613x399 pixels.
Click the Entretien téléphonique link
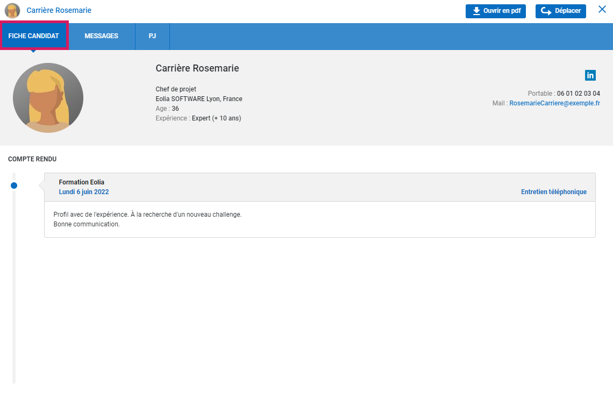(553, 192)
